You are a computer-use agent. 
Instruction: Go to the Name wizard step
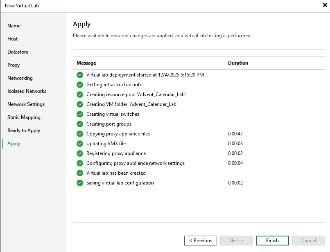[14, 26]
